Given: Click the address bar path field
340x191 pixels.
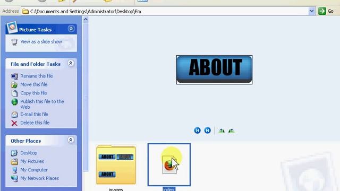Looking at the screenshot, I should click(x=168, y=11).
